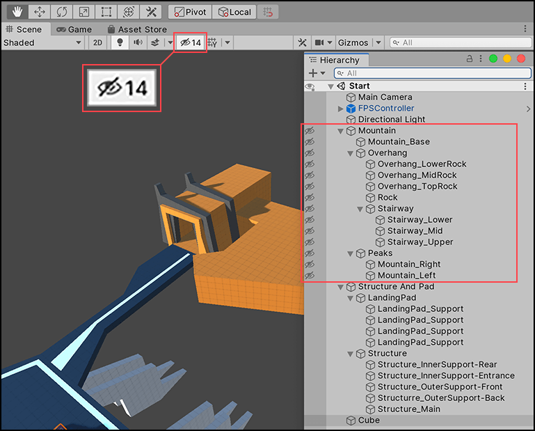Expand the FPSController object

[x=341, y=109]
